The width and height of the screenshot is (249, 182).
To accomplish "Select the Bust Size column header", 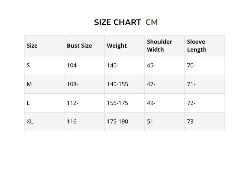I will [x=79, y=46].
